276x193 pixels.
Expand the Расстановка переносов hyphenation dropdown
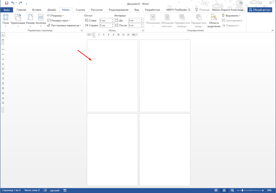[x=64, y=25]
